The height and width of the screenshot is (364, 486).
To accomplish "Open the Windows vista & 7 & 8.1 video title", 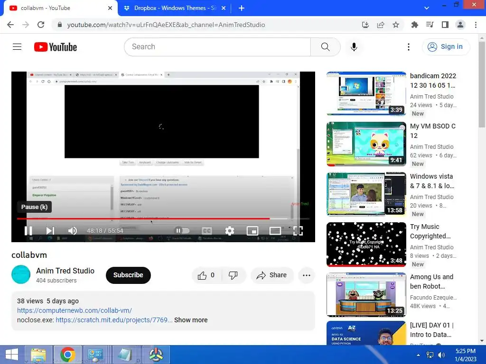I will pos(432,181).
